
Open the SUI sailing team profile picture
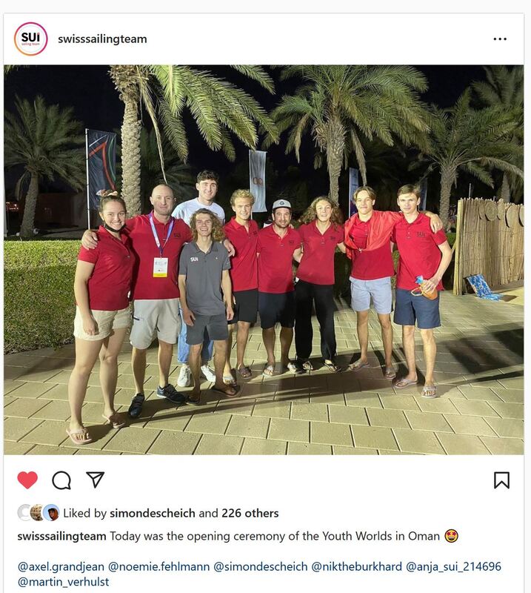[30, 39]
